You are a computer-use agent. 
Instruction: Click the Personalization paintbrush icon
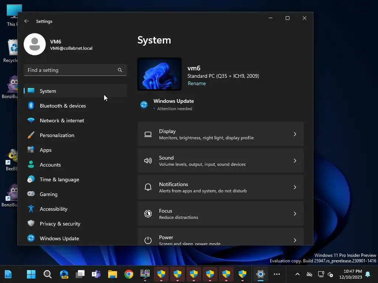click(x=31, y=135)
